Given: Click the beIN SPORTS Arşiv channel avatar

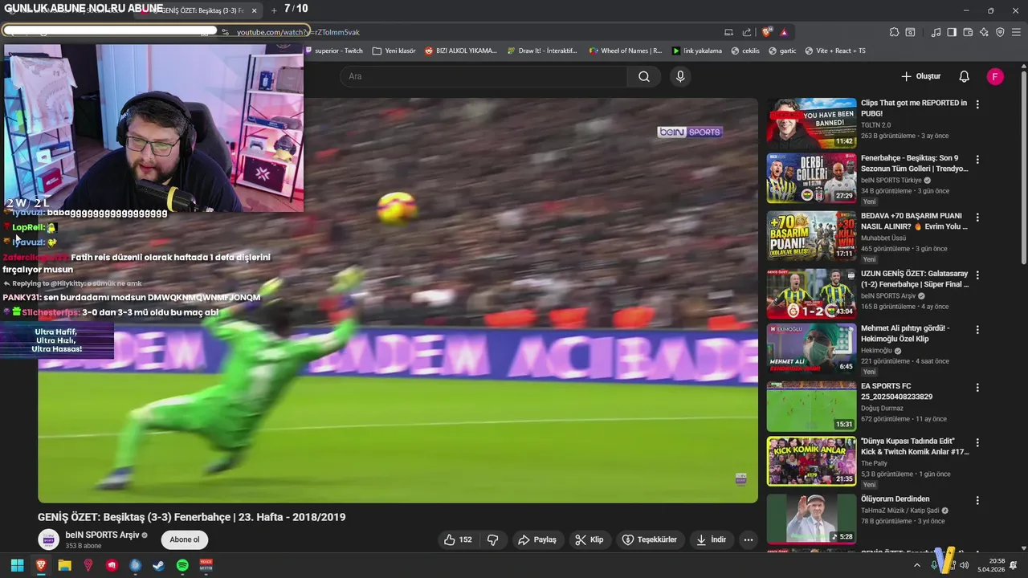Looking at the screenshot, I should click(x=49, y=539).
